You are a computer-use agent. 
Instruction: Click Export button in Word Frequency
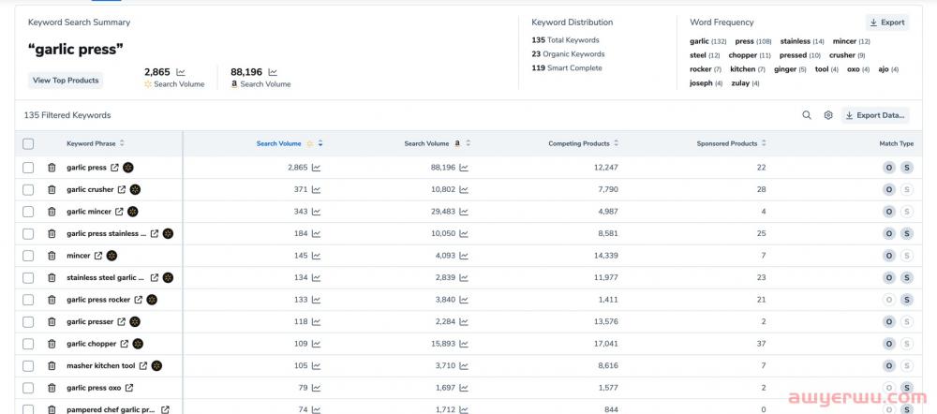coord(887,22)
